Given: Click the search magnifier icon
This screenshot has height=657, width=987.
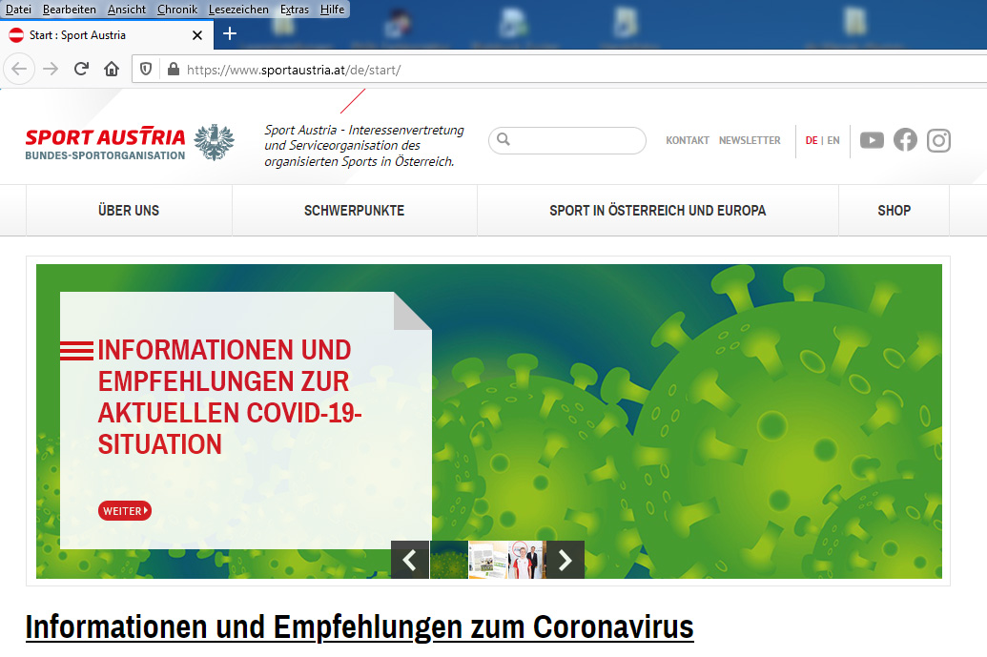Looking at the screenshot, I should pyautogui.click(x=503, y=139).
